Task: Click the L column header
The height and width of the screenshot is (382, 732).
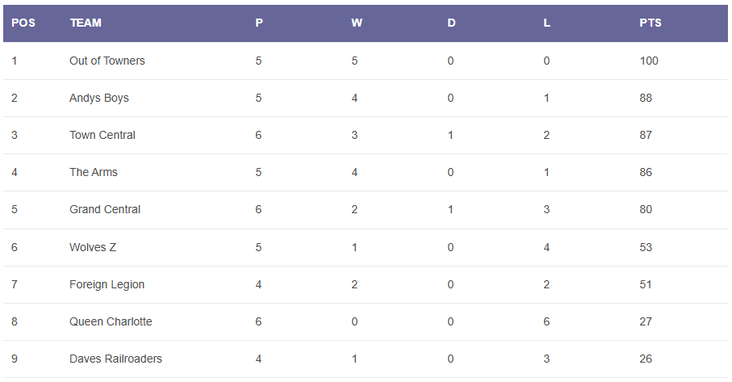Action: (546, 23)
